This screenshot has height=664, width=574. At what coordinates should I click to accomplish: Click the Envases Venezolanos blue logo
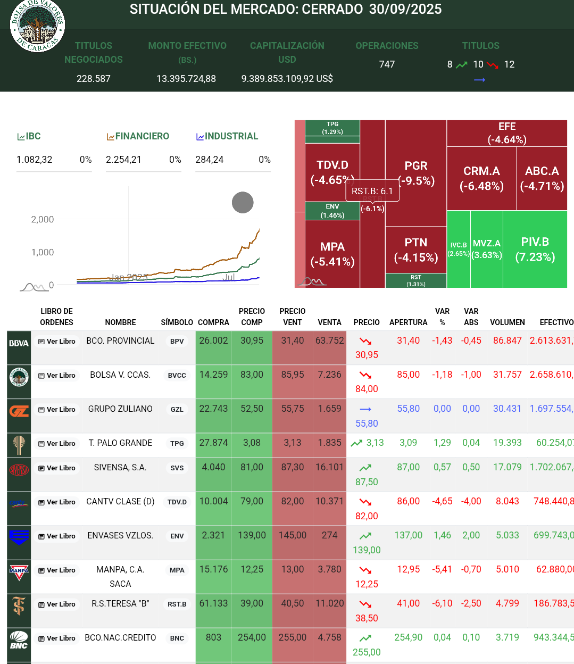19,537
